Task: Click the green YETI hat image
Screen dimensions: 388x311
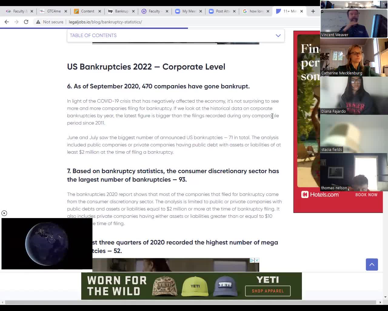Action: pyautogui.click(x=195, y=286)
